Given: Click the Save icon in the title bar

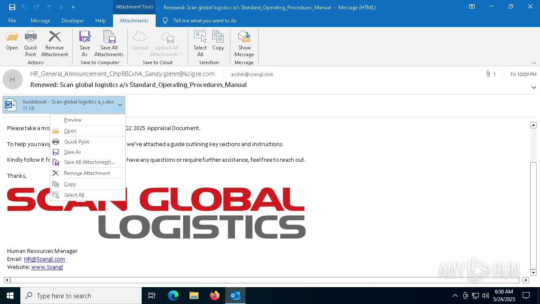Looking at the screenshot, I should [12, 7].
